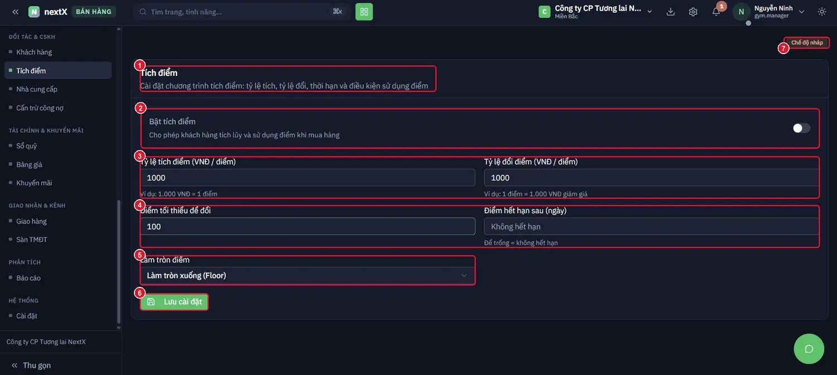Click the Điểm hết hạn sau field
This screenshot has width=837, height=375.
click(651, 227)
